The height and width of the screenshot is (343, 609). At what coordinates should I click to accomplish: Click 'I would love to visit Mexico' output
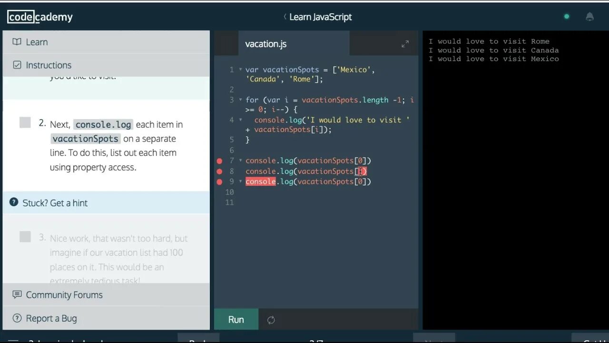[494, 59]
